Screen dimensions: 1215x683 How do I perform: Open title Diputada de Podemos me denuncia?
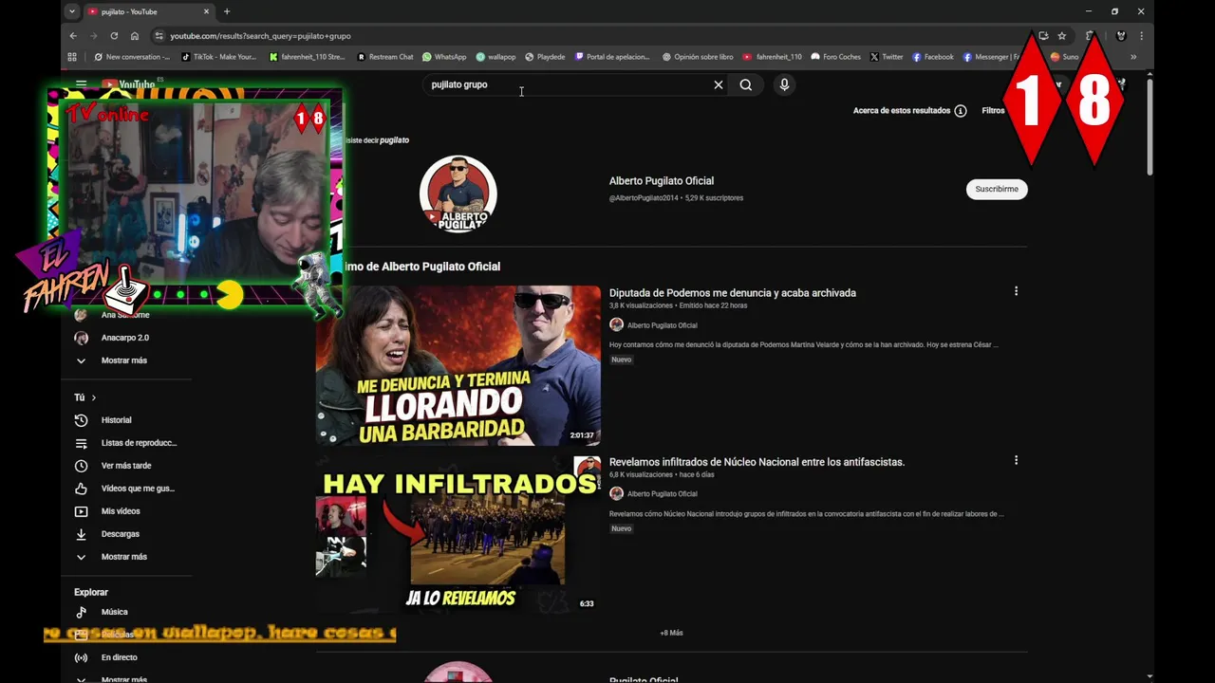tap(733, 293)
